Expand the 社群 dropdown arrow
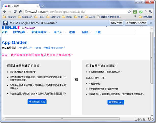The image size is (156, 123). pos(78,32)
